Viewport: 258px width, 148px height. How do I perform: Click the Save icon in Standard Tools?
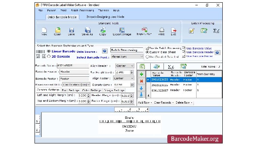click(71, 30)
